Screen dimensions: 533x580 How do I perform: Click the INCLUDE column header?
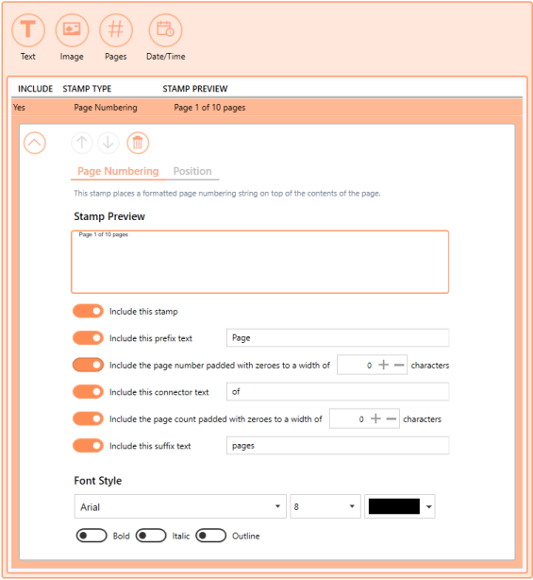pos(36,89)
